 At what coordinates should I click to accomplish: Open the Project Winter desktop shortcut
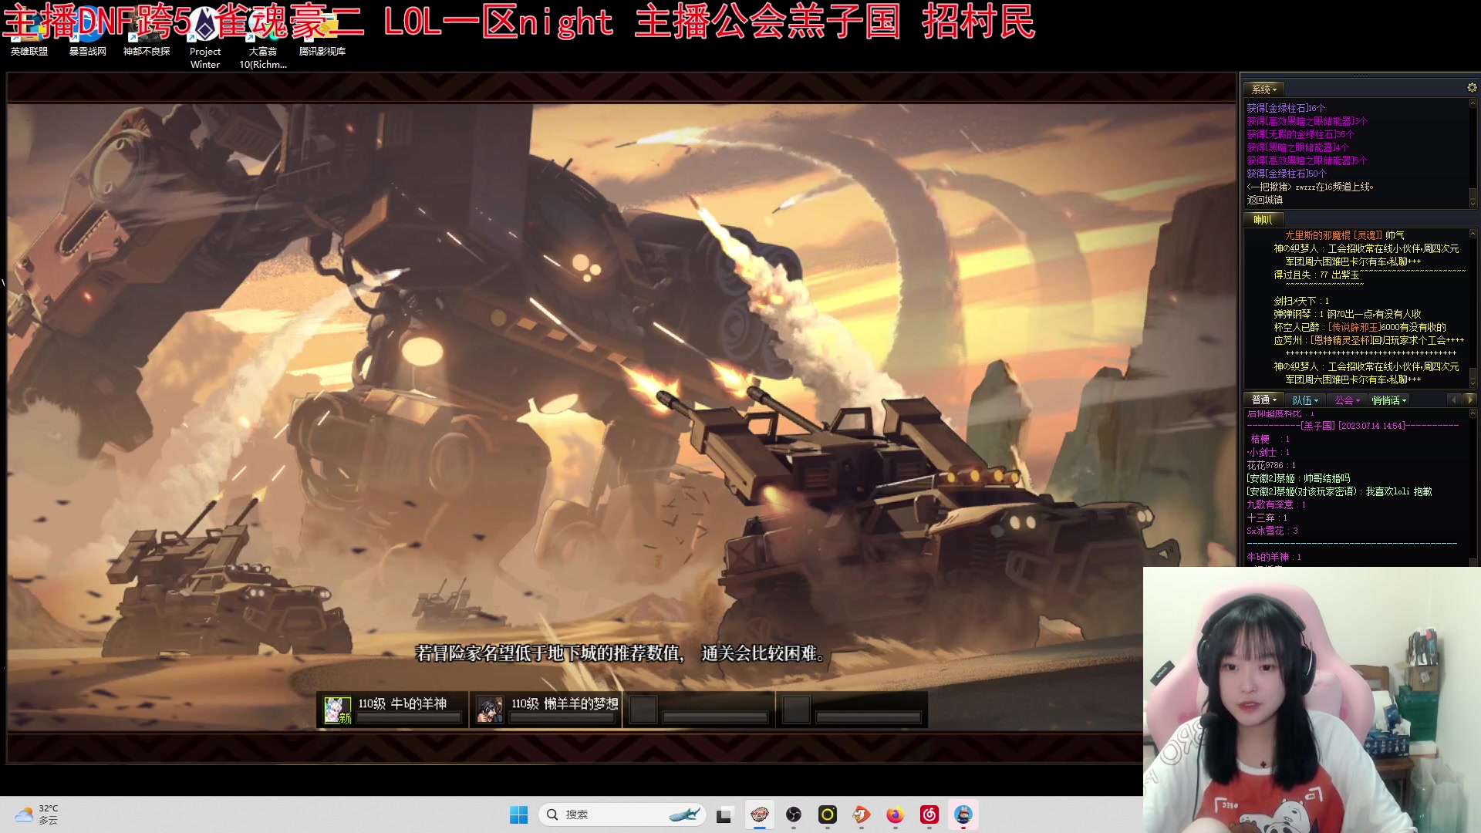click(205, 39)
